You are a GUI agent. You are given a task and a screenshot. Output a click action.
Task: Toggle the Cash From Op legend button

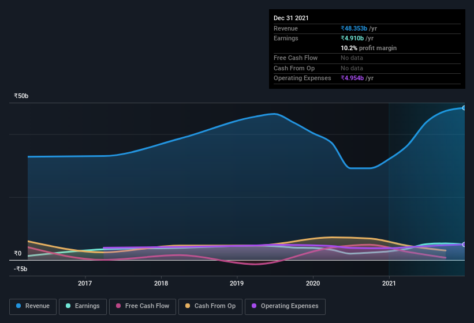tap(210, 307)
